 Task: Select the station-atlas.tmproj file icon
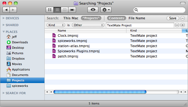pos(54,46)
